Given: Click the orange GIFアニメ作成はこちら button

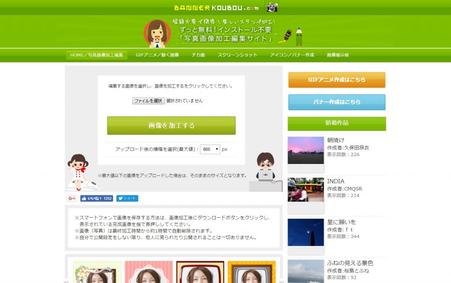Looking at the screenshot, I should (x=336, y=80).
